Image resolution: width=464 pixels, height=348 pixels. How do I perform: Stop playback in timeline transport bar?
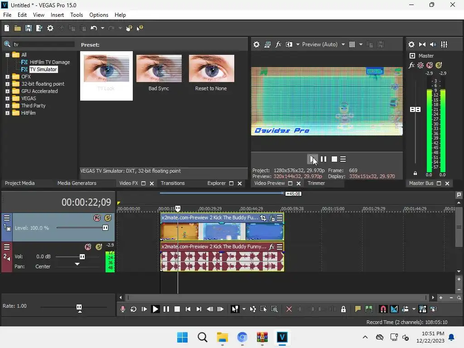[x=177, y=309]
